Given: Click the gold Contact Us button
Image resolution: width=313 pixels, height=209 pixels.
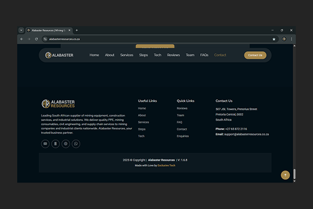Looking at the screenshot, I should 255,55.
